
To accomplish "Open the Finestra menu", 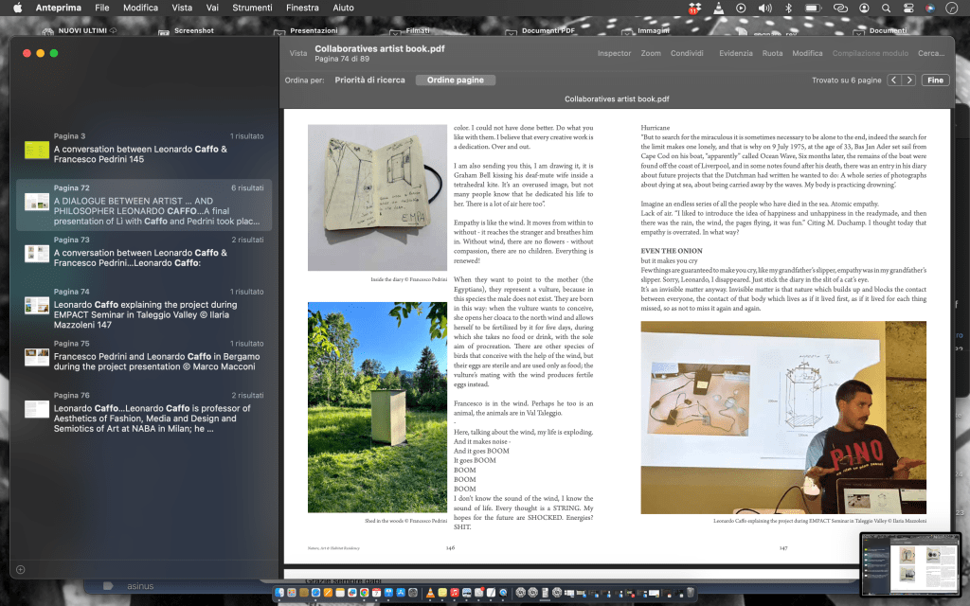I will 302,8.
